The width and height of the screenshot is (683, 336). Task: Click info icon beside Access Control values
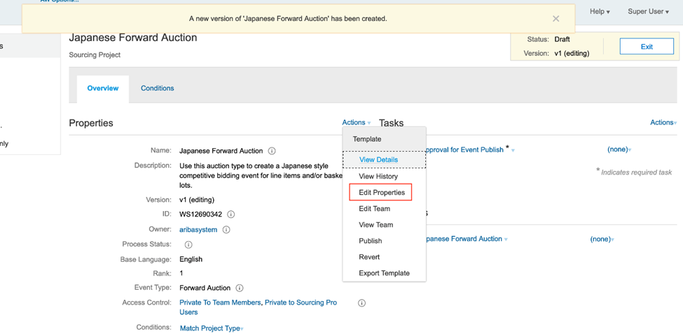tap(361, 303)
